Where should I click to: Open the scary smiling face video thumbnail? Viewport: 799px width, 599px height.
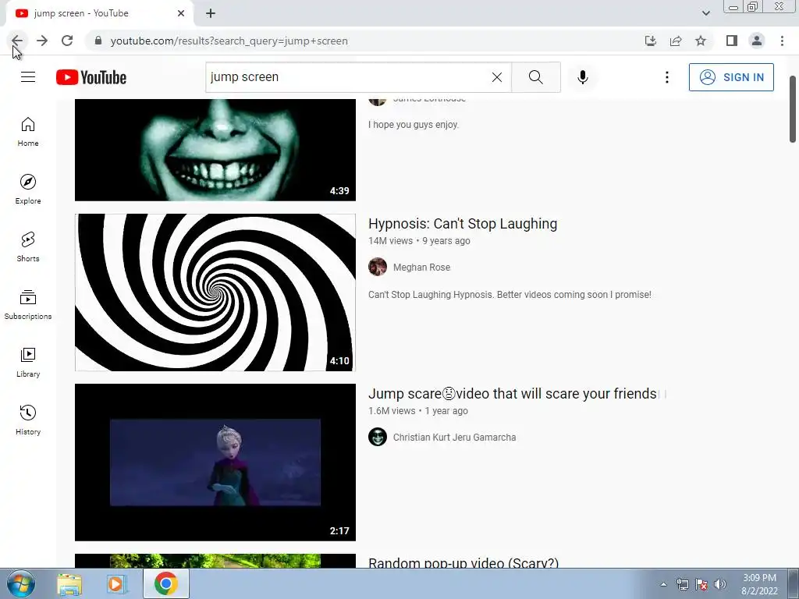point(215,150)
